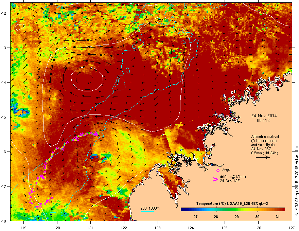Click the temperature colorbar title text
Image resolution: width=299 pixels, height=231 pixels.
(232, 203)
